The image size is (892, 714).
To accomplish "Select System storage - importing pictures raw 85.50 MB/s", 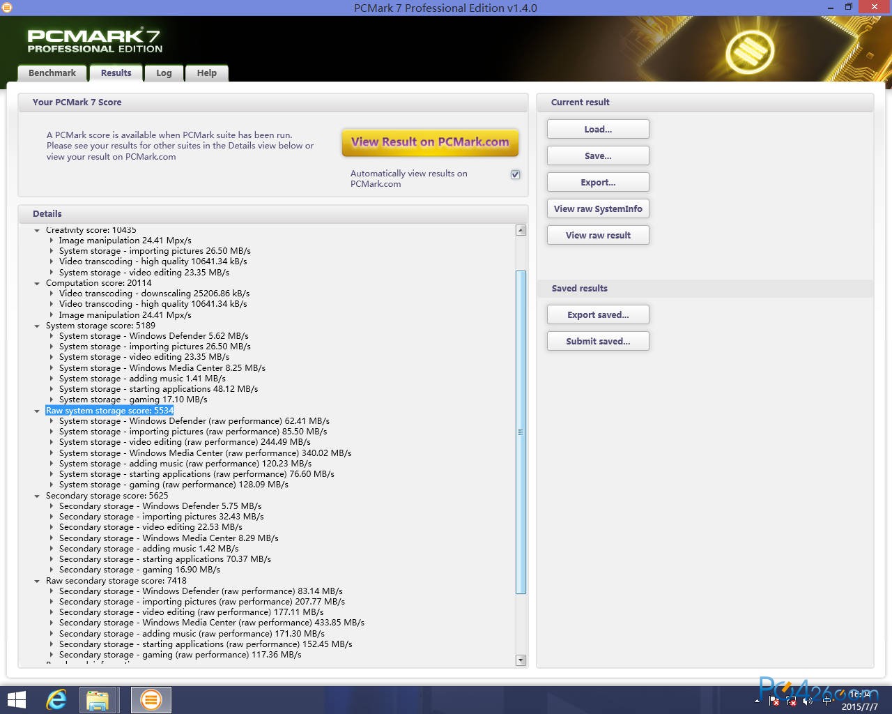I will click(193, 432).
